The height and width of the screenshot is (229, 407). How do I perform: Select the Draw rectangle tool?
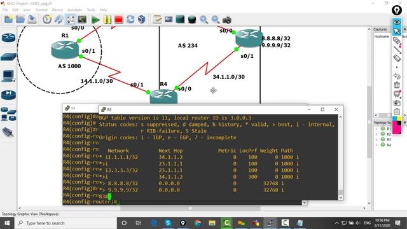tap(180, 20)
